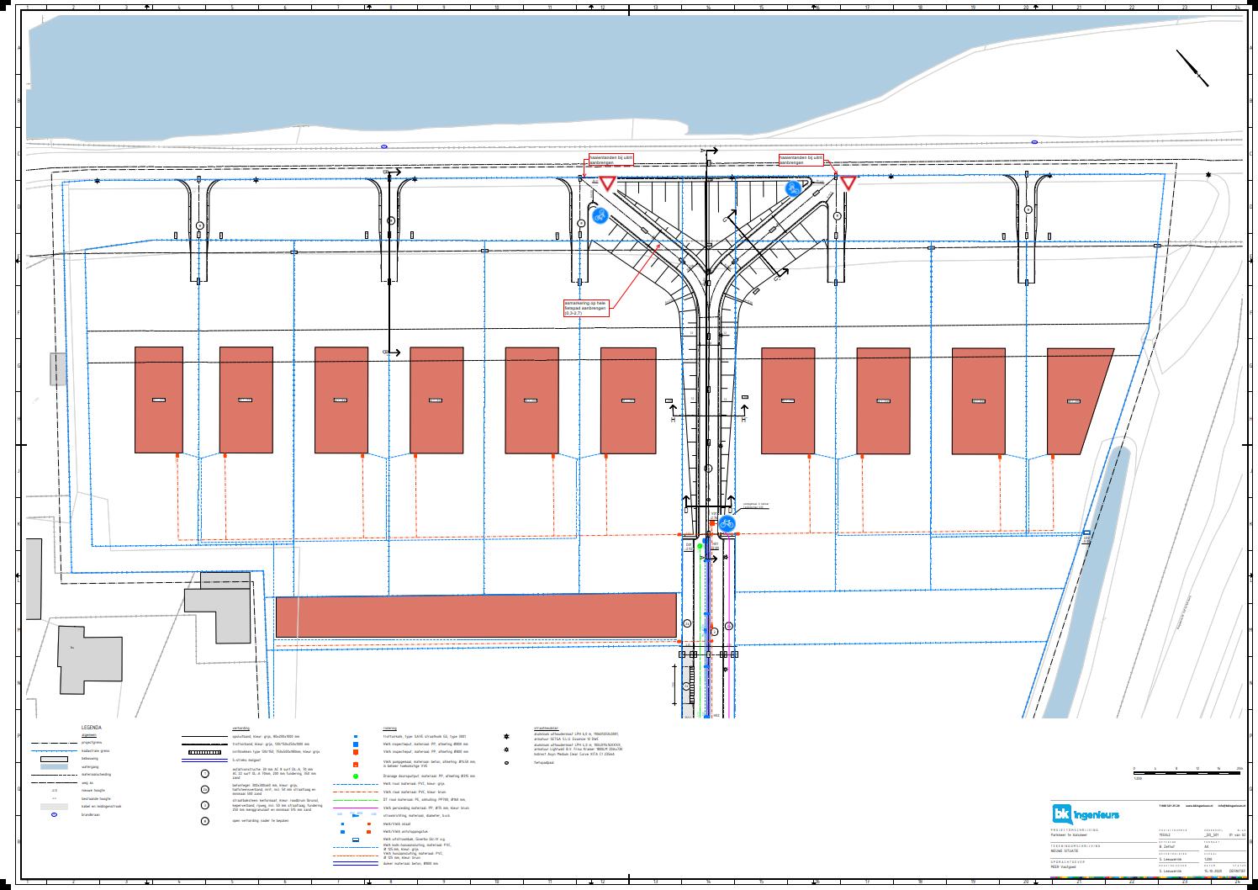Click the right 'haaientanden bij uitrit' annotation
The height and width of the screenshot is (890, 1258).
click(801, 159)
